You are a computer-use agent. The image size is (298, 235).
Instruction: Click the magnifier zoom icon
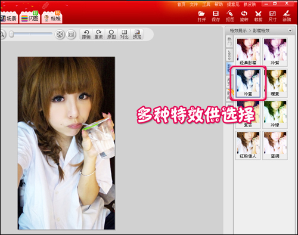(2, 35)
